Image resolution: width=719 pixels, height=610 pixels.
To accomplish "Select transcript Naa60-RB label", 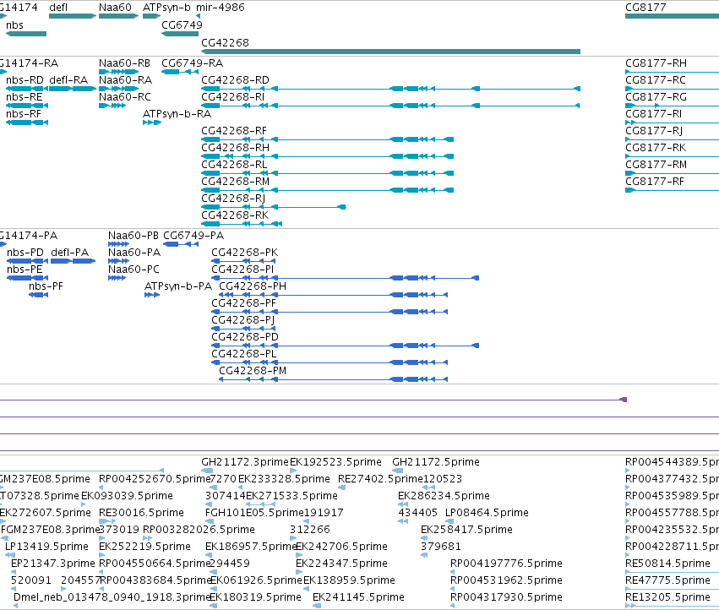I will pyautogui.click(x=125, y=63).
